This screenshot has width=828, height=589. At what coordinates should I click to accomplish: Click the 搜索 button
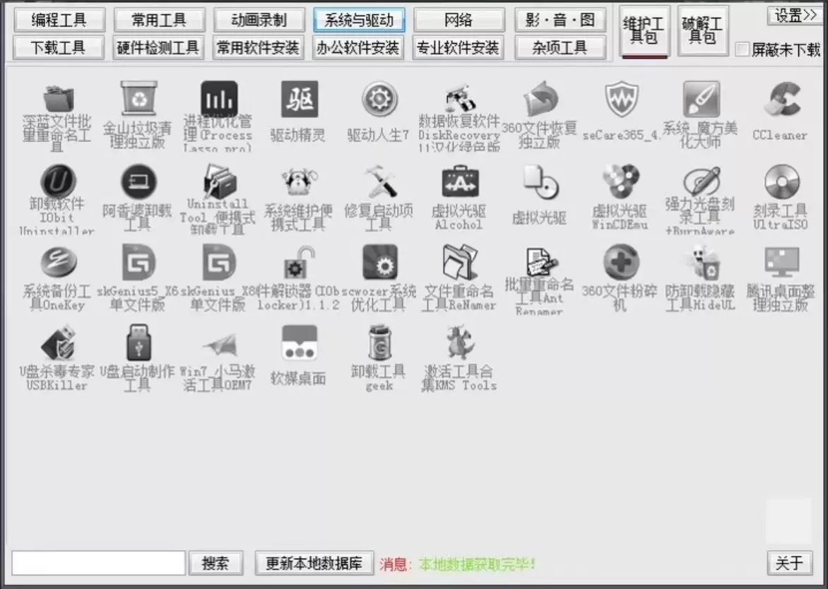pyautogui.click(x=215, y=563)
